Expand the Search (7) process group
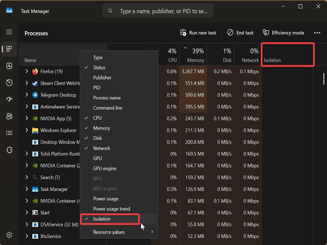327x245 pixels. 27,177
